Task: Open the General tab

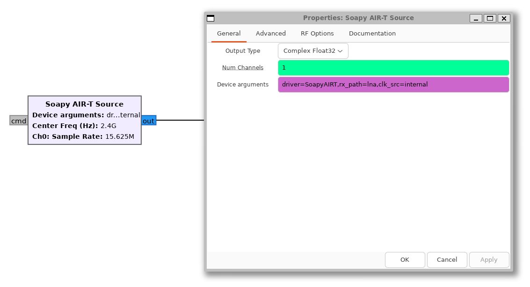Action: pyautogui.click(x=229, y=34)
